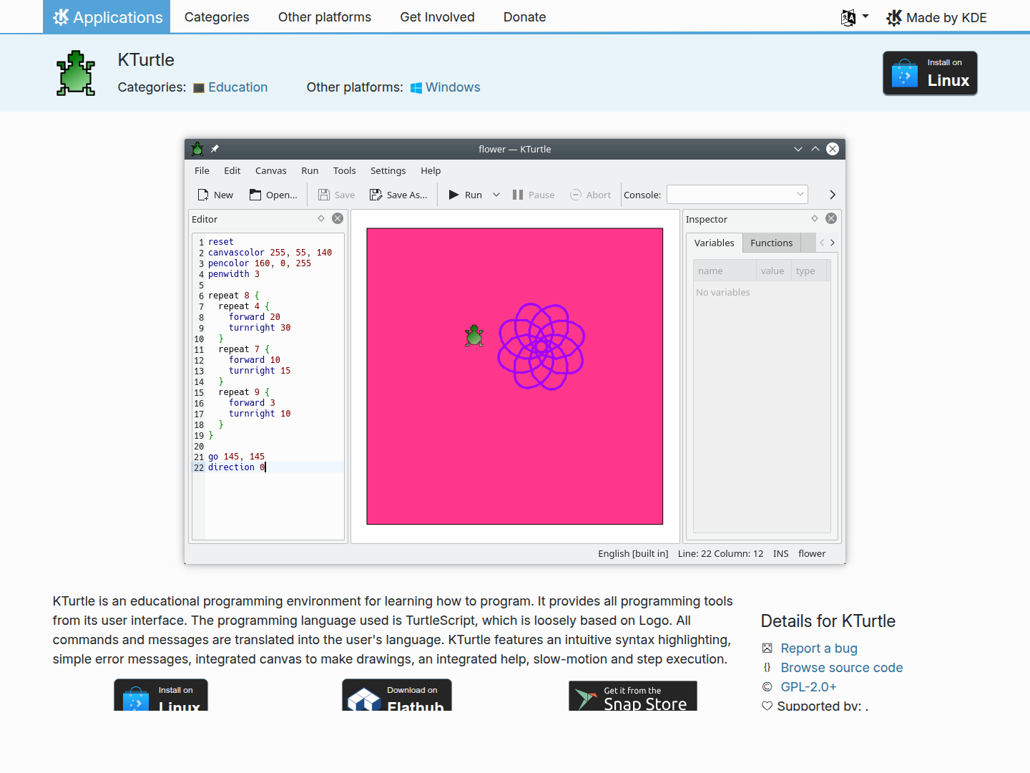Click the Report a bug icon

coord(767,648)
